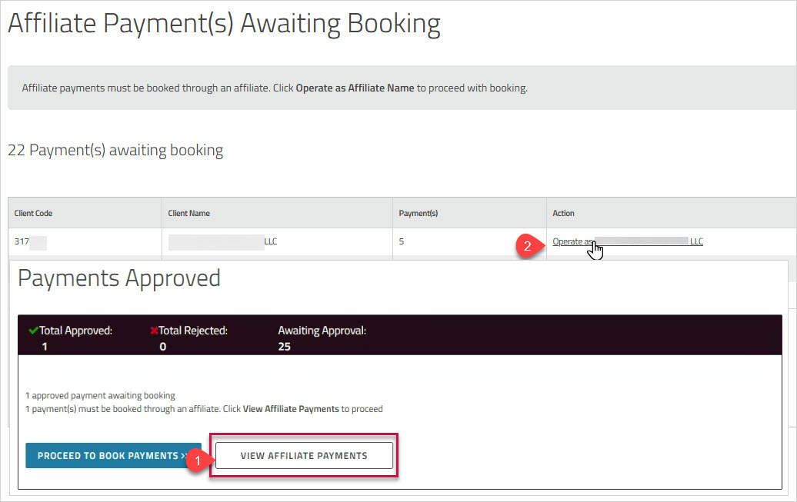This screenshot has height=502, width=797.
Task: Click the Payment(s) column header
Action: (418, 213)
